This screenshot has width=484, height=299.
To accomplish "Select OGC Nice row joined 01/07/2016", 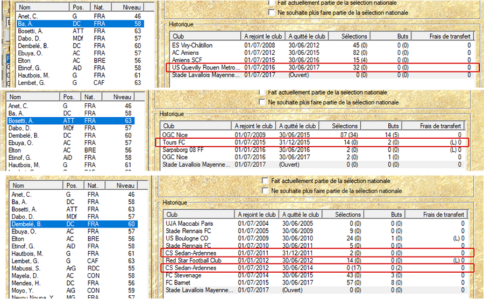I will [312, 157].
